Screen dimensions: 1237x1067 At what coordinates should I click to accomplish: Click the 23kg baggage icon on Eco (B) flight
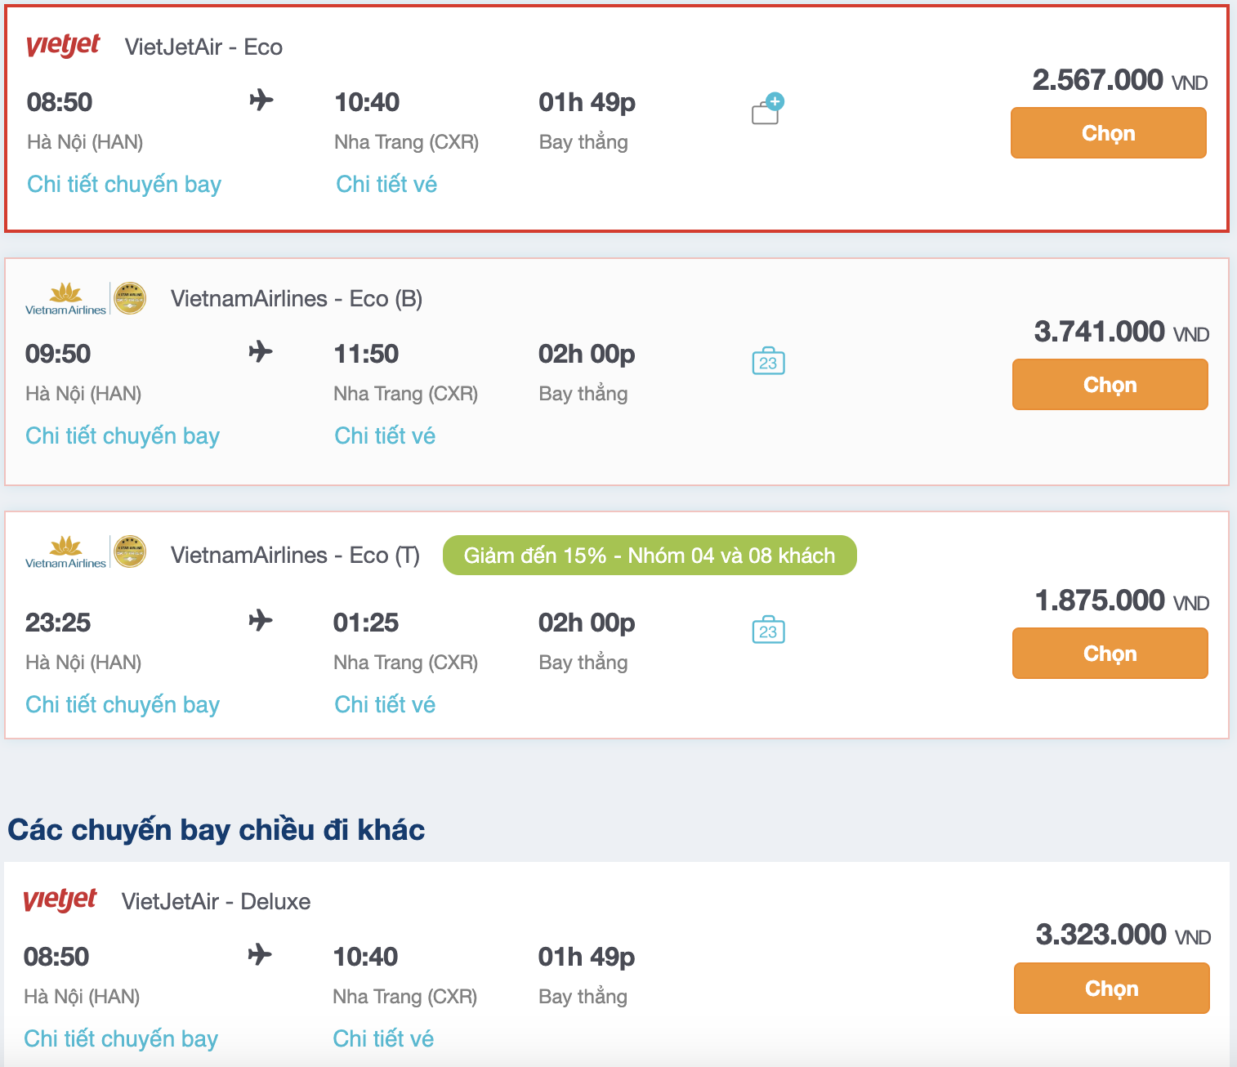766,362
